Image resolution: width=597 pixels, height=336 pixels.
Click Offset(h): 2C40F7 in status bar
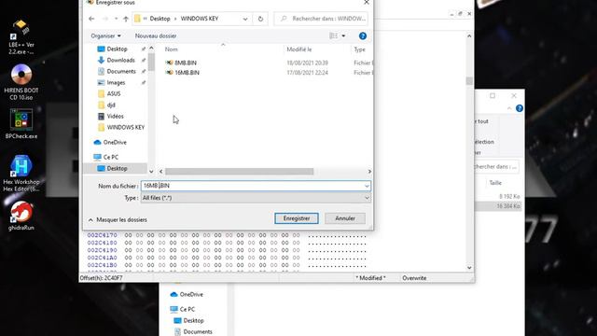(x=102, y=278)
